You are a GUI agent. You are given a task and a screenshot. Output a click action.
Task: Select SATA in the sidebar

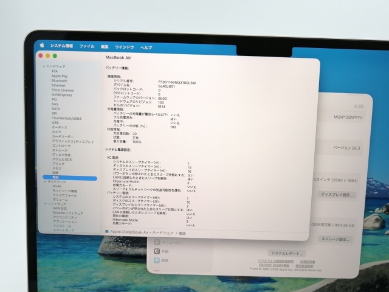click(x=56, y=109)
